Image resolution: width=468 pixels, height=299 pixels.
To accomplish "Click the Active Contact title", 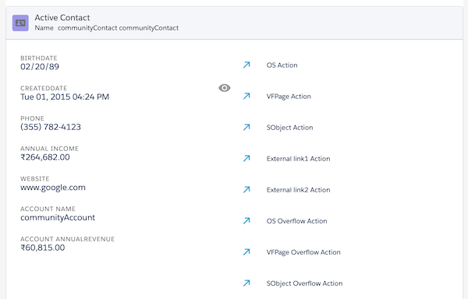I will (x=62, y=18).
